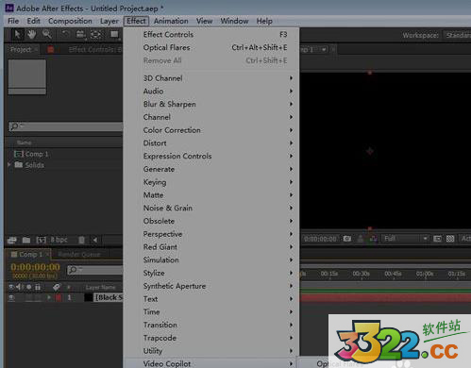The image size is (471, 368).
Task: Click the Show Channel color icon in viewer
Action: (374, 239)
